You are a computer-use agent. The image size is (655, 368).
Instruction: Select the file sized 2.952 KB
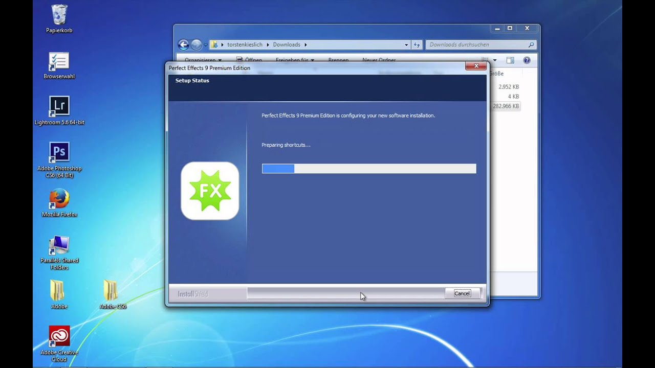(x=509, y=87)
